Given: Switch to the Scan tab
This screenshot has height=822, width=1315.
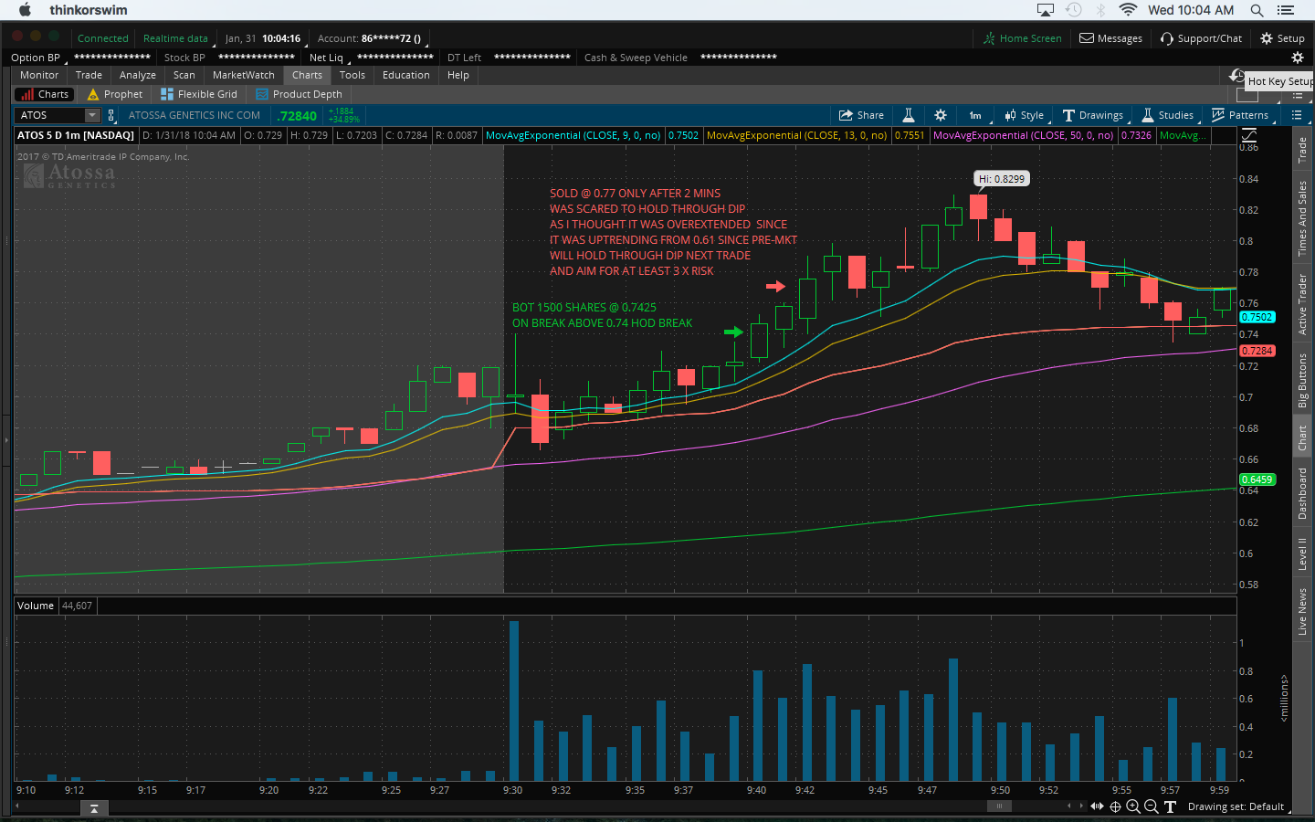Looking at the screenshot, I should coord(184,75).
